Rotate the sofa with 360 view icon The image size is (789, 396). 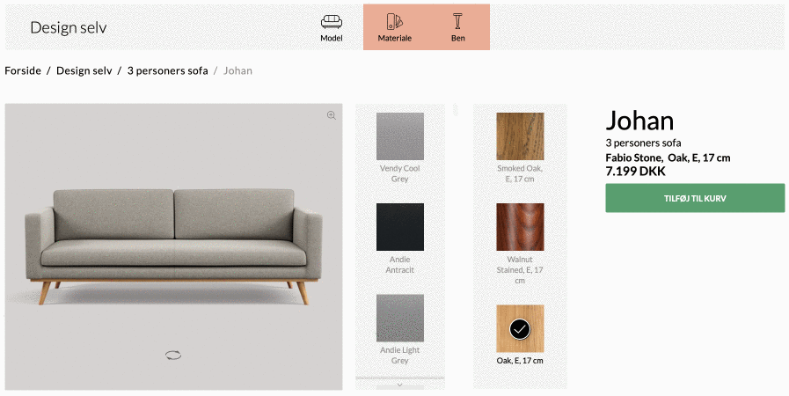pos(173,356)
